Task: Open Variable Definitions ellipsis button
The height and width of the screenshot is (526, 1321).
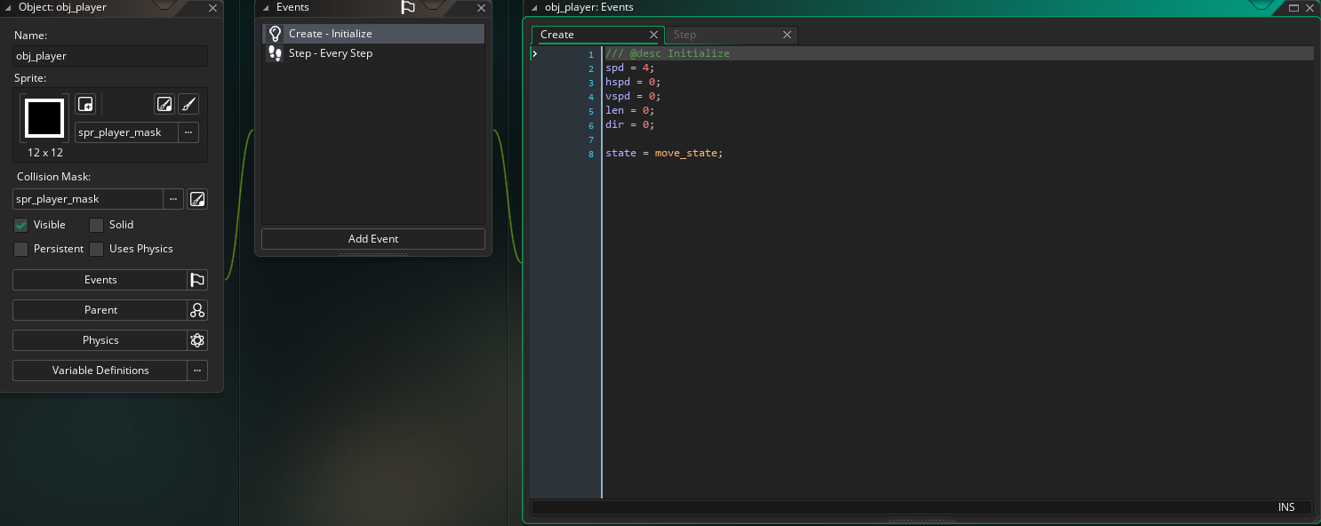Action: 197,371
